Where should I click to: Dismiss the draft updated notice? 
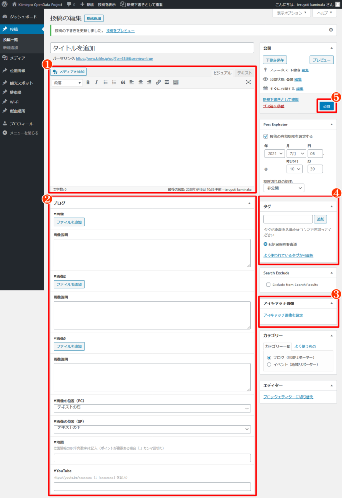pos(331,30)
